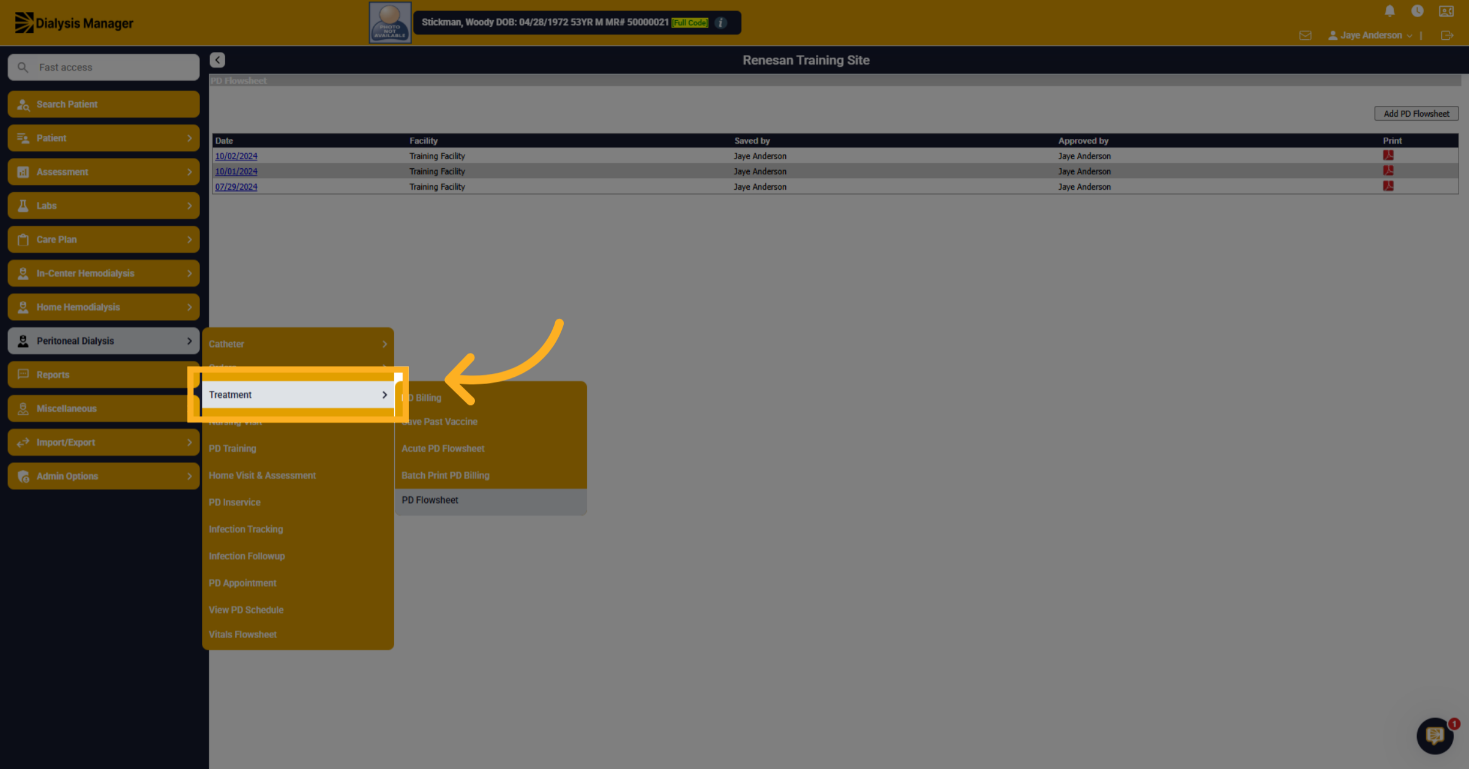Open Jaye Anderson user dropdown

[x=1370, y=35]
